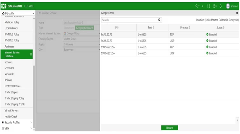Image resolution: width=240 pixels, height=134 pixels.
Task: Go to Virtual IPs in sidebar
Action: (x=10, y=74)
